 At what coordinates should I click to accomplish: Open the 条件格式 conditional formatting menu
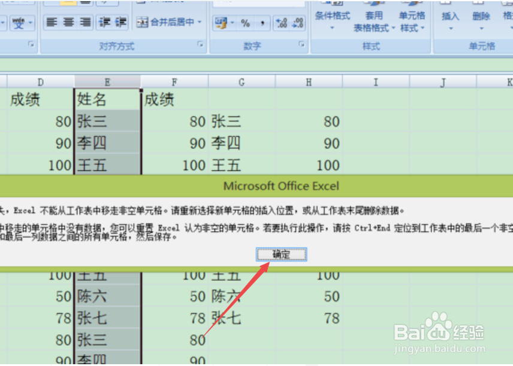coord(333,16)
